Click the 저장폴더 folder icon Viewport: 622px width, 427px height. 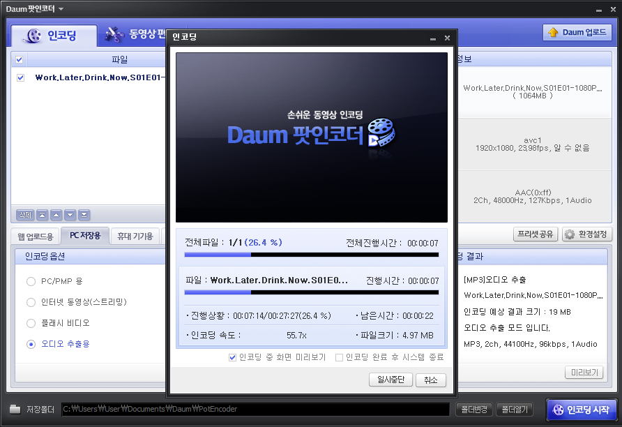click(15, 409)
